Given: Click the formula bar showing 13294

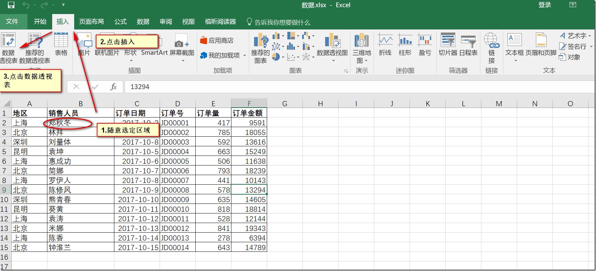Looking at the screenshot, I should 359,87.
